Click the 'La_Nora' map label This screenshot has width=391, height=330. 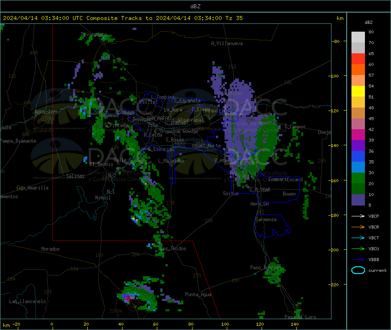tap(173, 110)
